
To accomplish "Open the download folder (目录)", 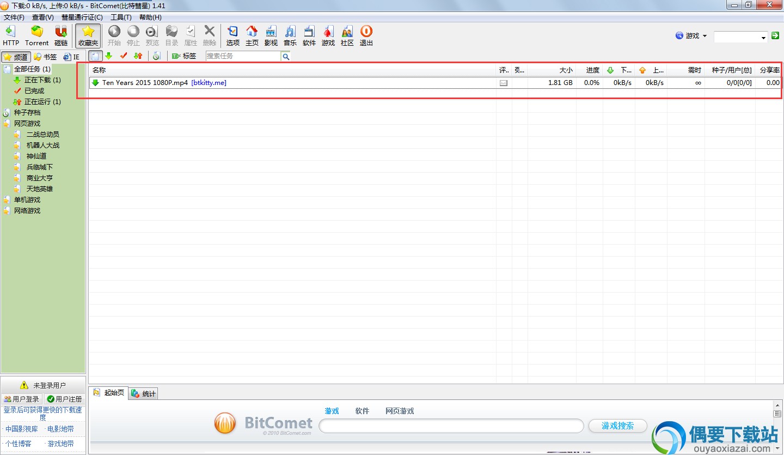I will click(171, 35).
